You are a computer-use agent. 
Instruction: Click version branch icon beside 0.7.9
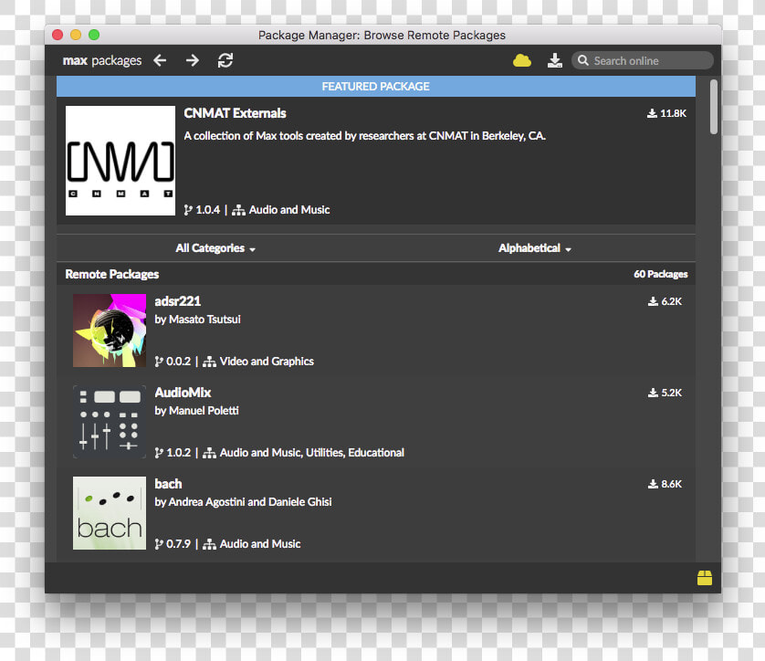pos(159,544)
